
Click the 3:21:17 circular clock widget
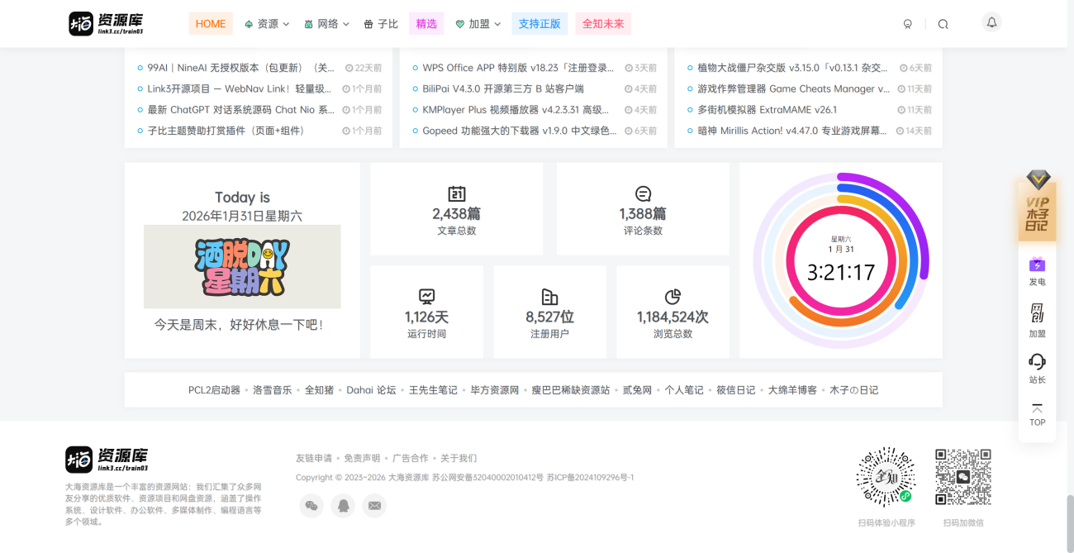point(841,260)
